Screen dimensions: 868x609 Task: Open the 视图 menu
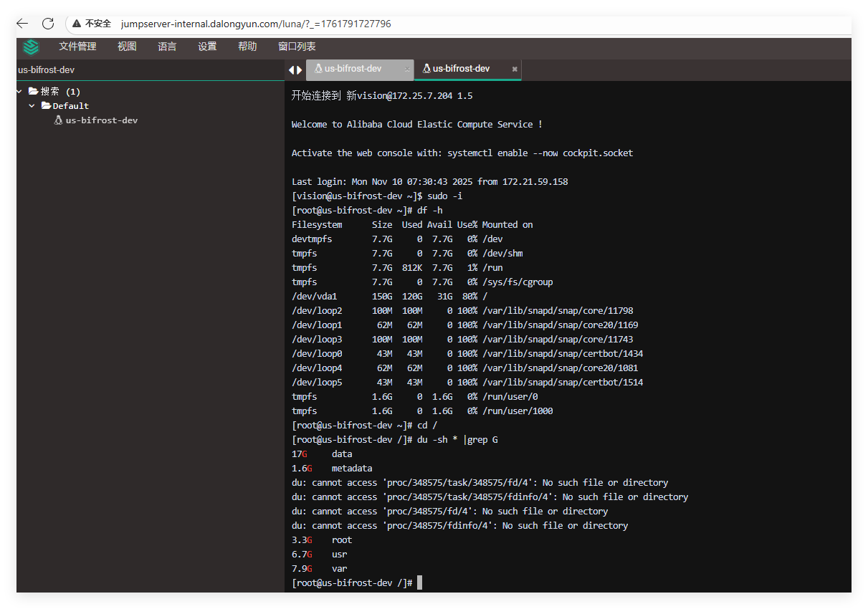[x=127, y=47]
